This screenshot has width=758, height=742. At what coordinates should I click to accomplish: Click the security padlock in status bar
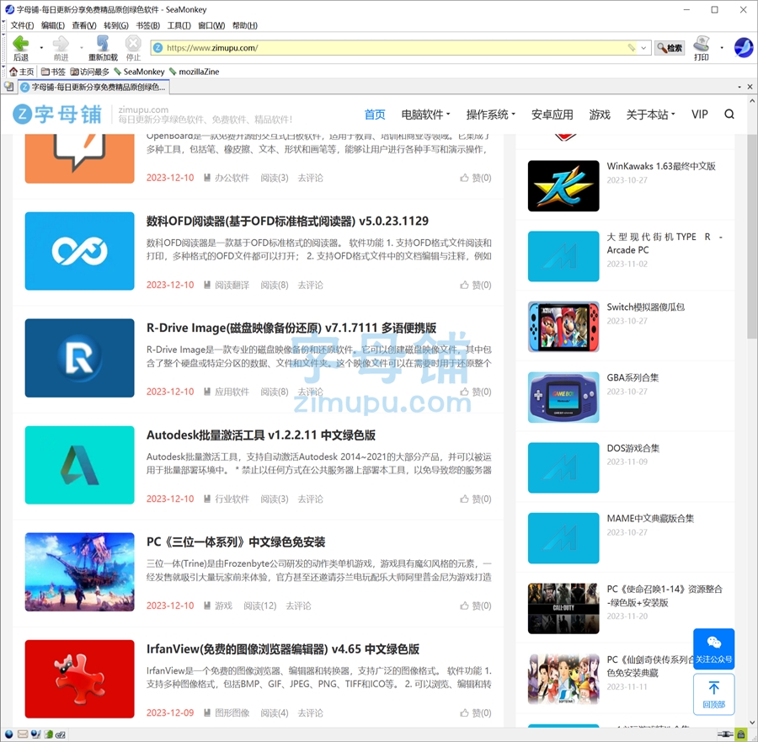(740, 734)
